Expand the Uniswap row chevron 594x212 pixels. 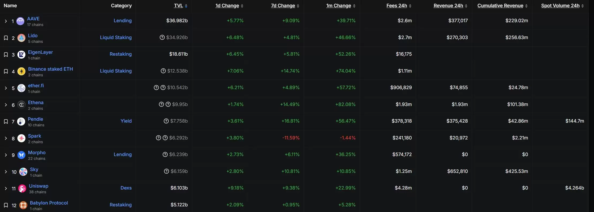pos(6,189)
